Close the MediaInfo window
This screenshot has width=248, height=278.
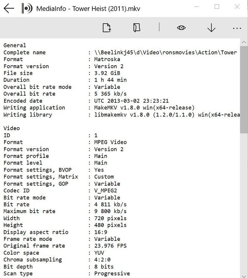(237, 7)
